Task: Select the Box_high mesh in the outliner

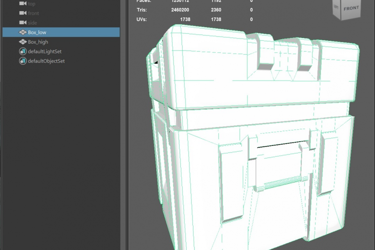Action: [38, 42]
